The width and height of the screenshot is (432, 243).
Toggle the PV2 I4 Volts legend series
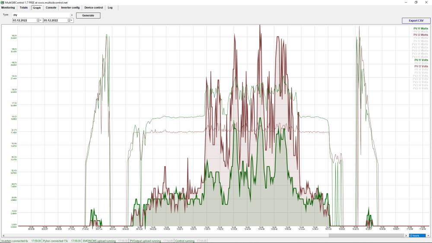pos(420,85)
